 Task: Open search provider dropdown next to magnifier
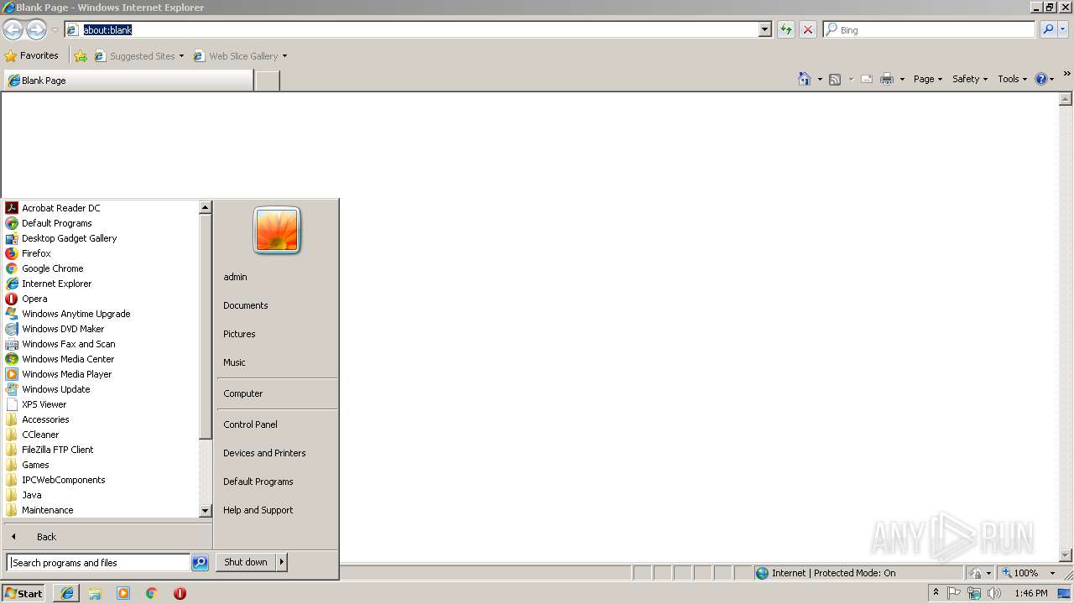click(1063, 29)
